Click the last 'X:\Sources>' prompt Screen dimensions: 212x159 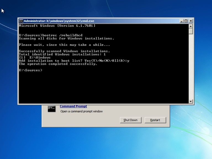coord(31,70)
